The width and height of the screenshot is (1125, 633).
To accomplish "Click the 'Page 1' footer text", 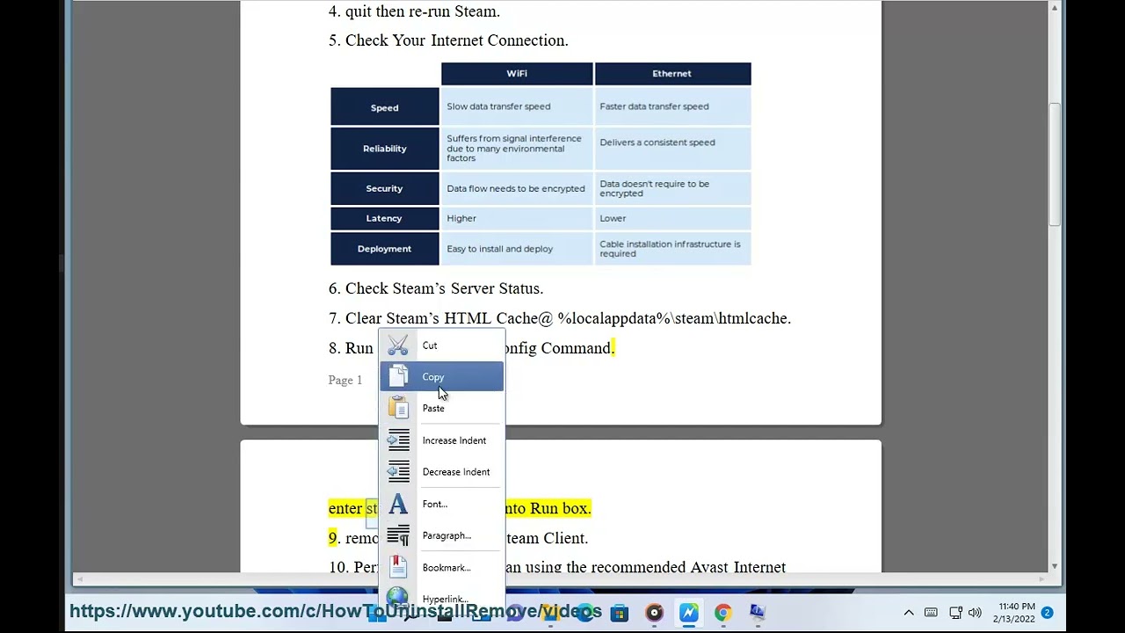I will click(x=345, y=380).
